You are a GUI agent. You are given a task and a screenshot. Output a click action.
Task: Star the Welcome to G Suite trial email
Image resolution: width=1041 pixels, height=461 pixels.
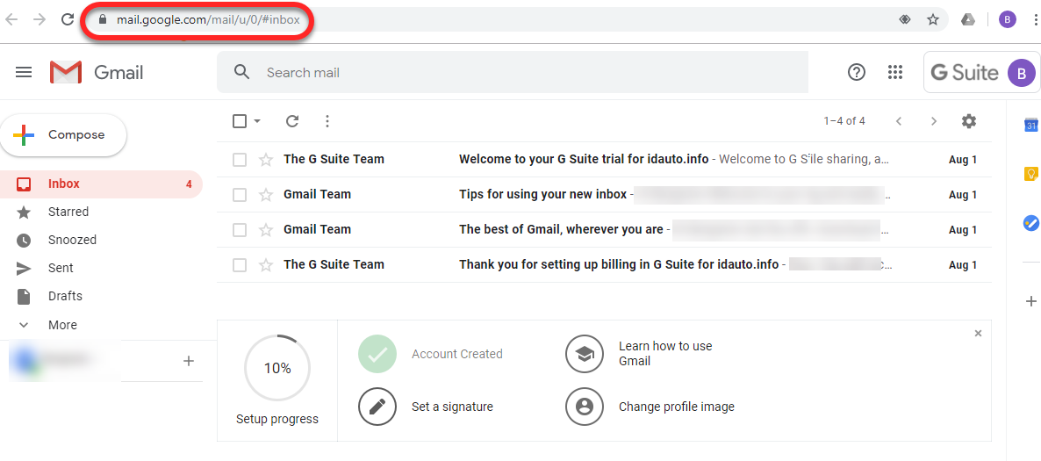tap(266, 160)
